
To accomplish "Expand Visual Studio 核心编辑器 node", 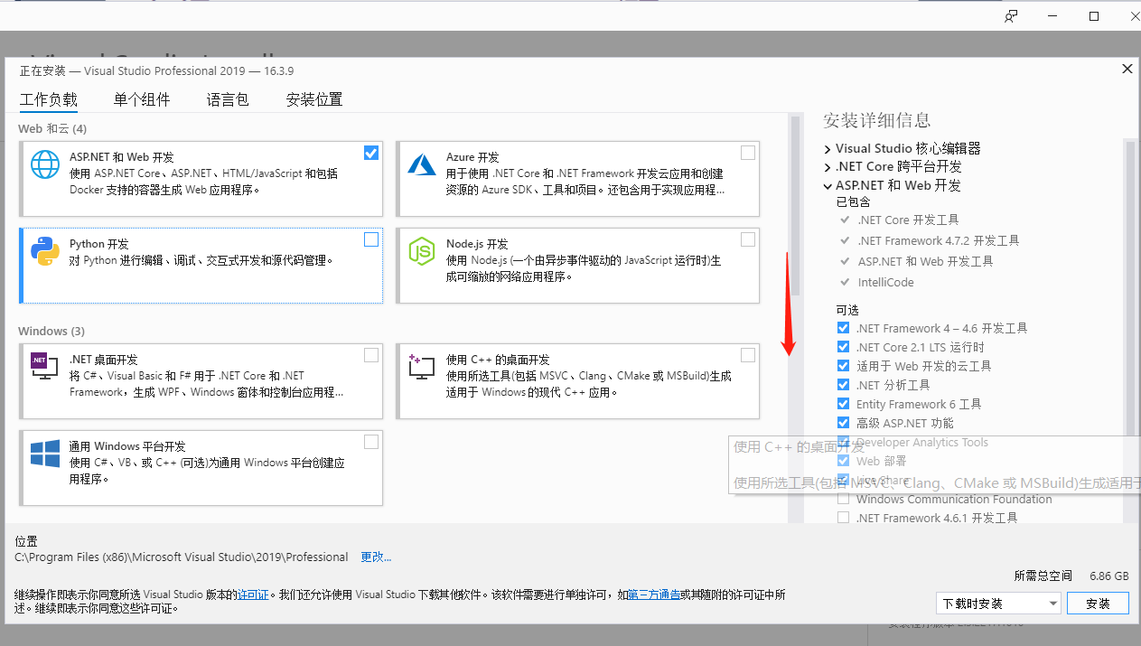I will (x=828, y=148).
